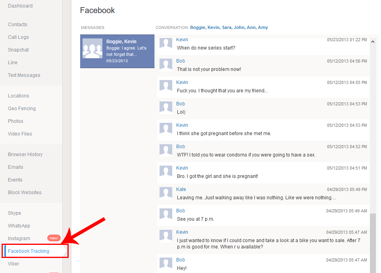Open Instagram tracking section
Image resolution: width=381 pixels, height=273 pixels.
(x=19, y=238)
